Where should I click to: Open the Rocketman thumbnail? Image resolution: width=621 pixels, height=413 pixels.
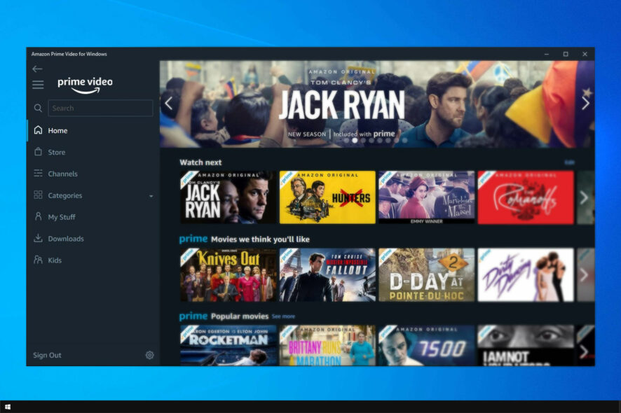point(228,345)
